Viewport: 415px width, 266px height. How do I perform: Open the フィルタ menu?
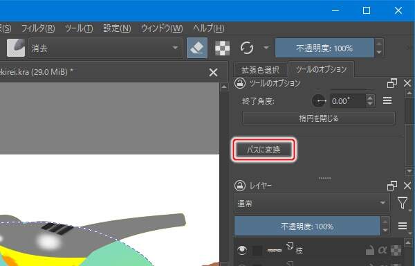pos(38,28)
